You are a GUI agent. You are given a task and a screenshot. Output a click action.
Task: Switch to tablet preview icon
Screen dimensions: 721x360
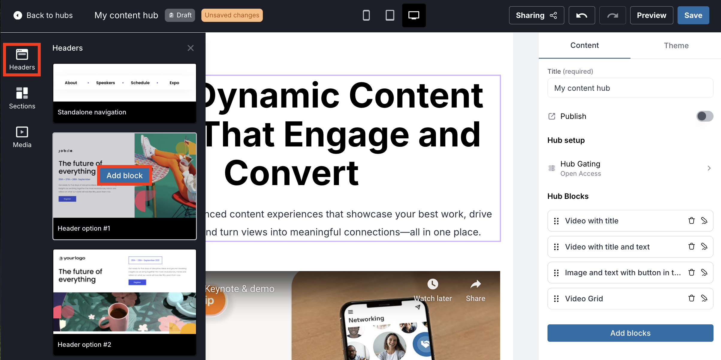tap(390, 15)
